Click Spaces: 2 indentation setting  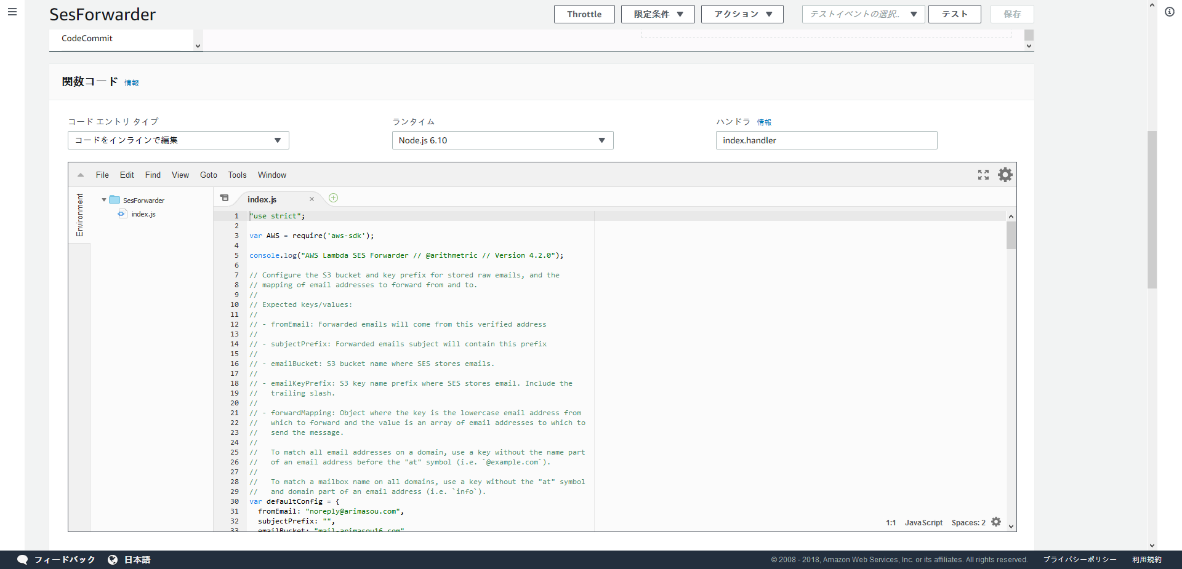coord(968,523)
